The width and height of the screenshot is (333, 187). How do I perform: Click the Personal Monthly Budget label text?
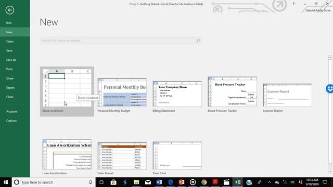pos(113,111)
